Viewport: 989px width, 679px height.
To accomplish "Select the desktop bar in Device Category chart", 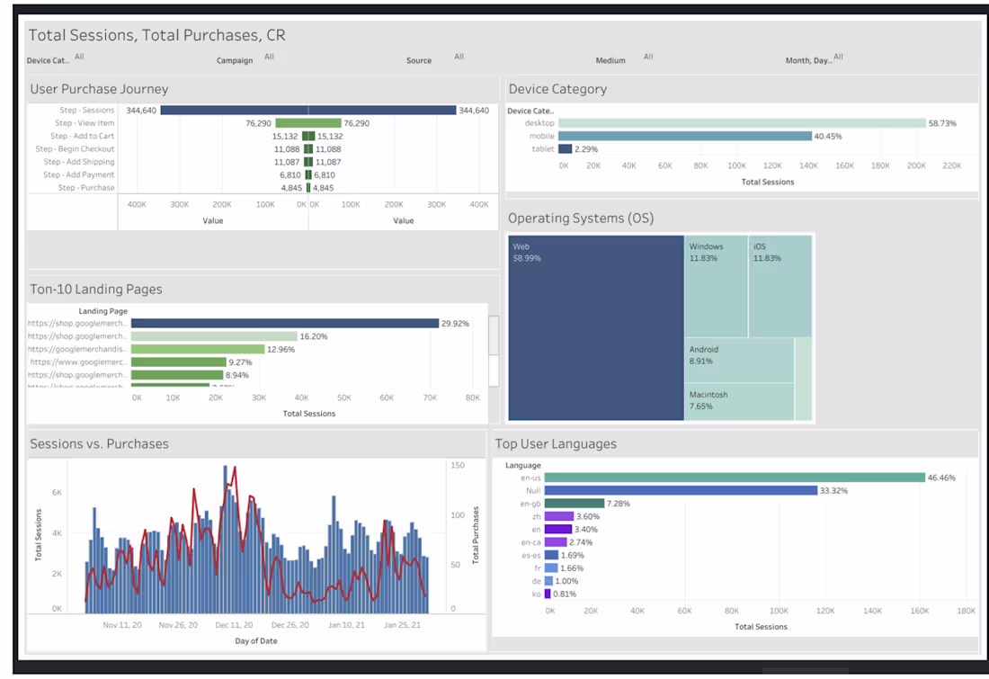I will tap(737, 122).
